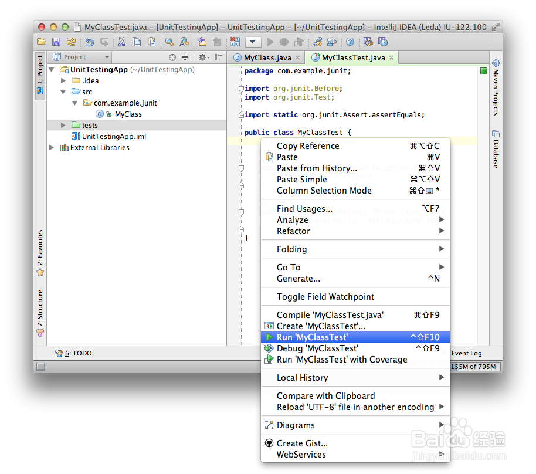The height and width of the screenshot is (474, 536).
Task: Click the Debug bug toolbar icon
Action: tap(284, 42)
